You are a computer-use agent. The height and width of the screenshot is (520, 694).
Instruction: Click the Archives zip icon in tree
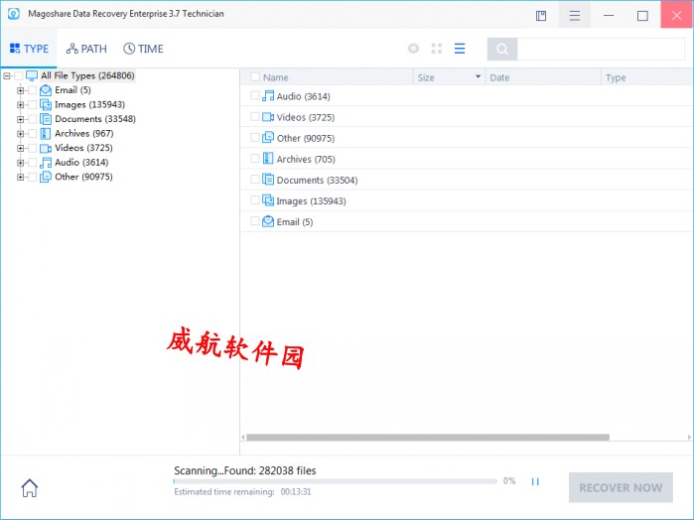(45, 134)
